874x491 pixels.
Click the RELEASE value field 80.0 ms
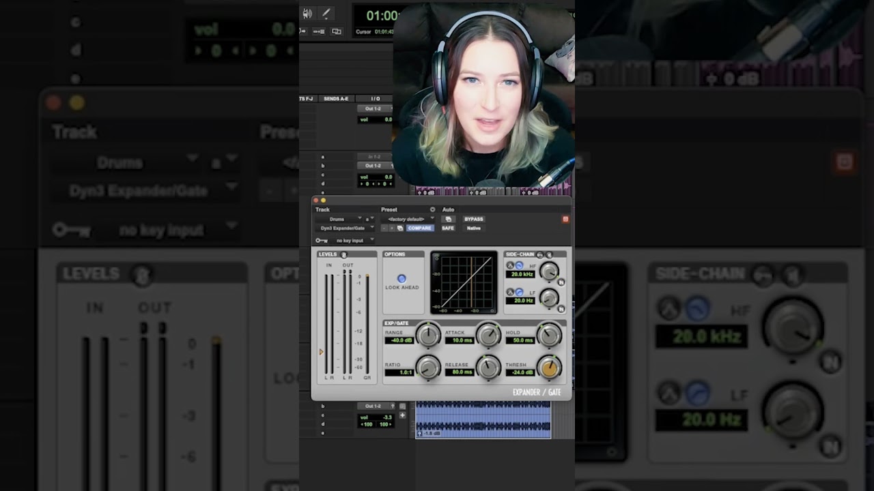click(x=460, y=373)
